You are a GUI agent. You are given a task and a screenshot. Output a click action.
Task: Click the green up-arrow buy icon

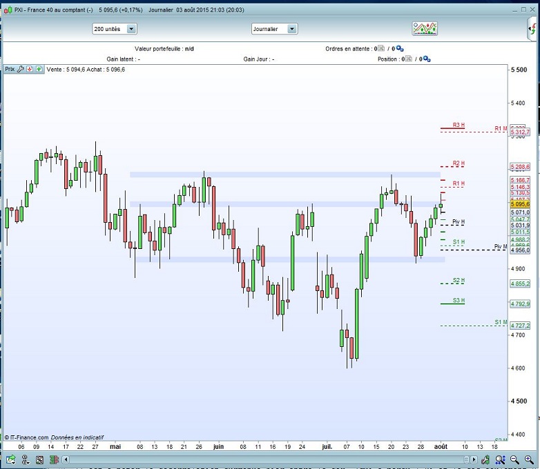click(39, 69)
